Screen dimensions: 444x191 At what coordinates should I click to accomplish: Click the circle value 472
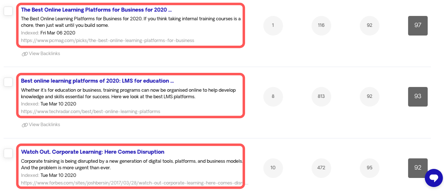tap(321, 168)
